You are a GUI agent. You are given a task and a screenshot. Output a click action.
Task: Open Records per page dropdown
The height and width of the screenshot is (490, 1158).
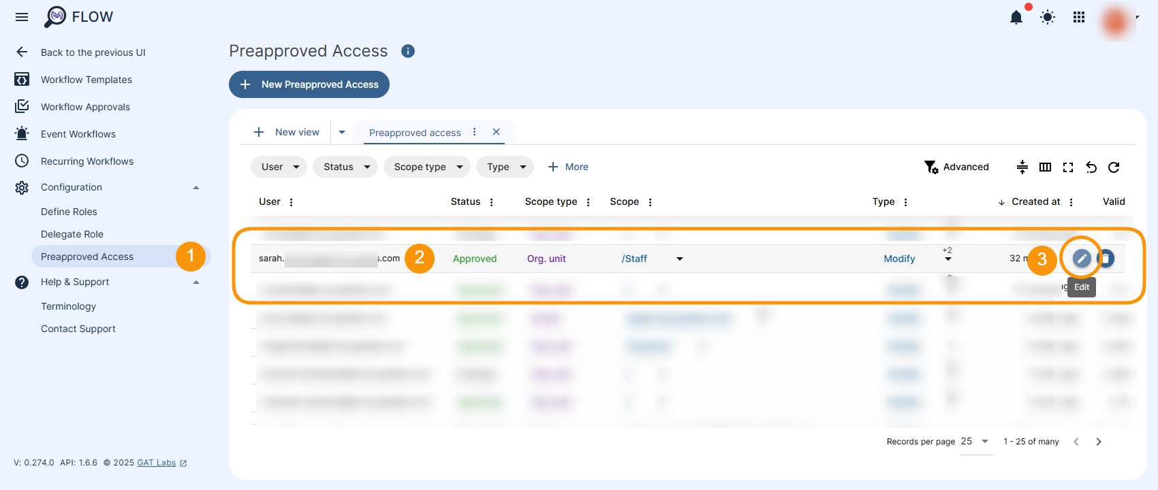[975, 442]
